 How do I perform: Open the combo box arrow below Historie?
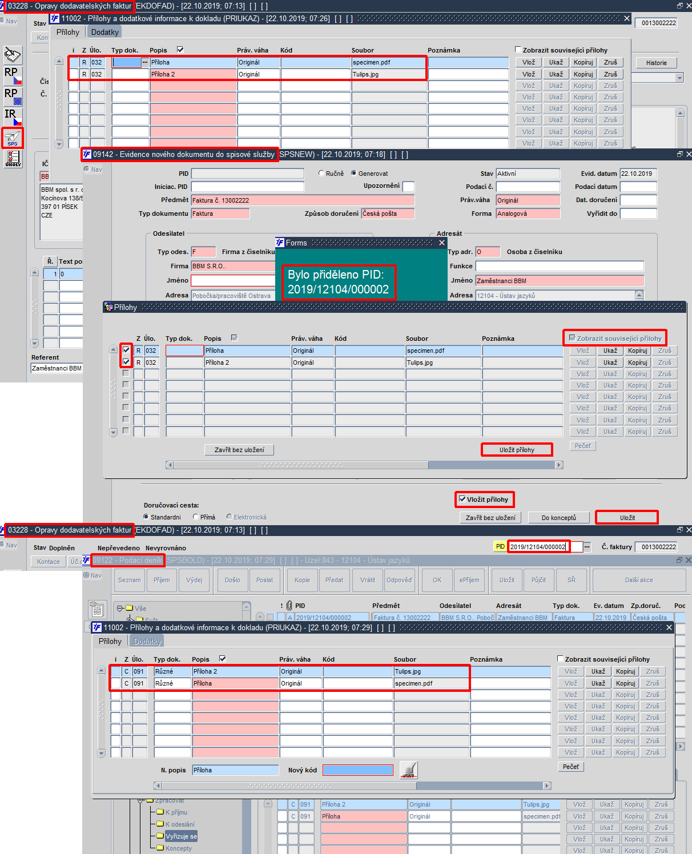click(x=679, y=78)
